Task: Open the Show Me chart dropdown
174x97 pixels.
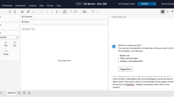Action: (x=85, y=12)
